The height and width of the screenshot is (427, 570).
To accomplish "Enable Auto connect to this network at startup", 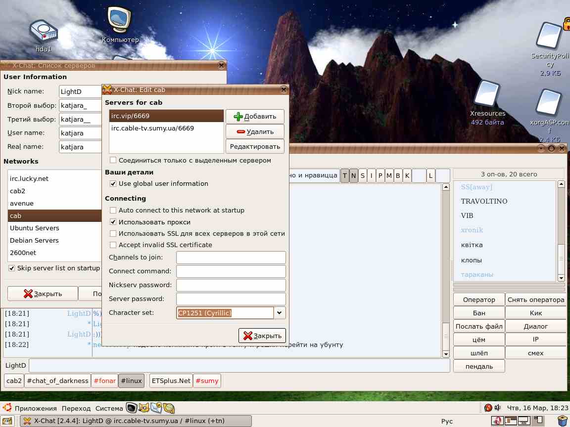I will [x=113, y=211].
